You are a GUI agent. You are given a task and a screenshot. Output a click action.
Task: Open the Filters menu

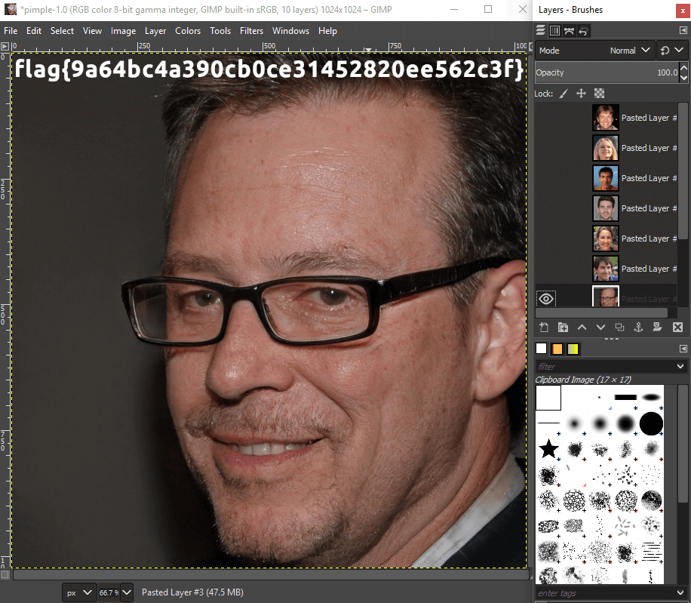pyautogui.click(x=251, y=31)
